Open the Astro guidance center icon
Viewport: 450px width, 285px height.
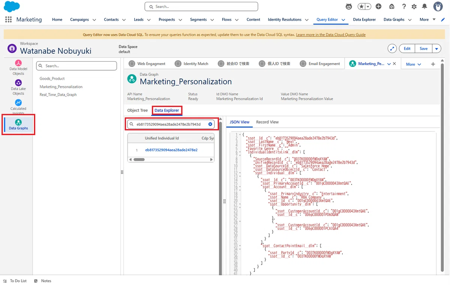349,6
